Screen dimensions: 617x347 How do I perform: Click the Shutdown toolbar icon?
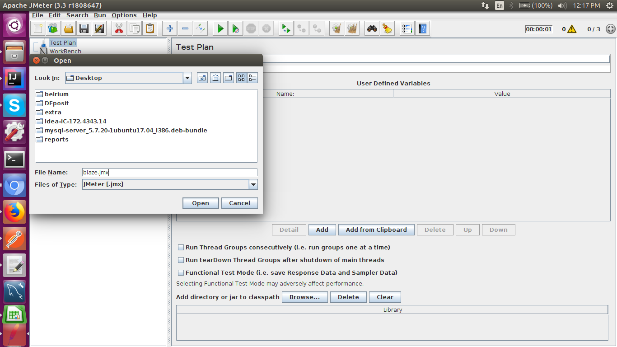pyautogui.click(x=266, y=29)
